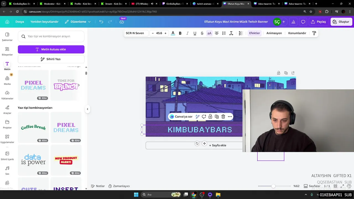Open Uygulamalar in the sidebar

[7, 139]
